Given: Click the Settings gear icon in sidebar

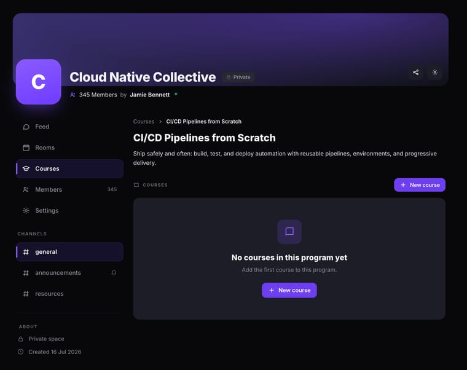Looking at the screenshot, I should click(26, 211).
